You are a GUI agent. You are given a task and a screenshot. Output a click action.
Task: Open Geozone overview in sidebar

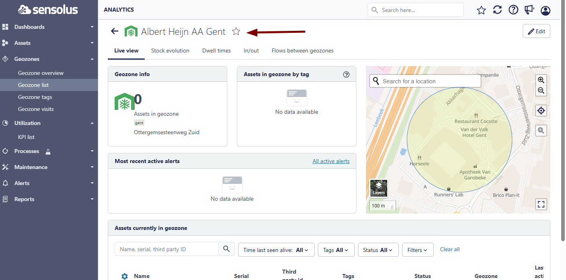[x=41, y=73]
